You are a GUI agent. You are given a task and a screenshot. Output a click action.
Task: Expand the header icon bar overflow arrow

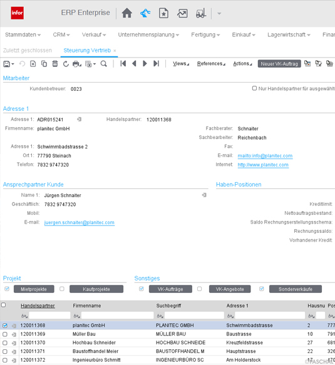(219, 14)
